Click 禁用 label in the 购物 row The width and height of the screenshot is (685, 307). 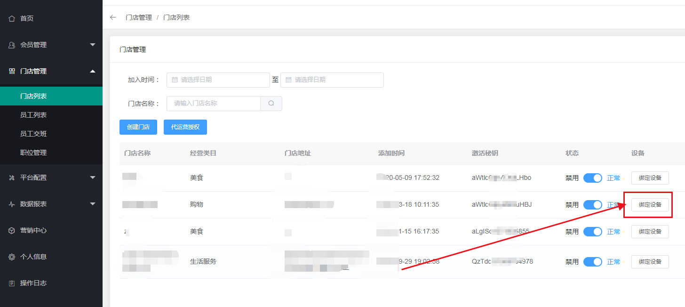(572, 205)
